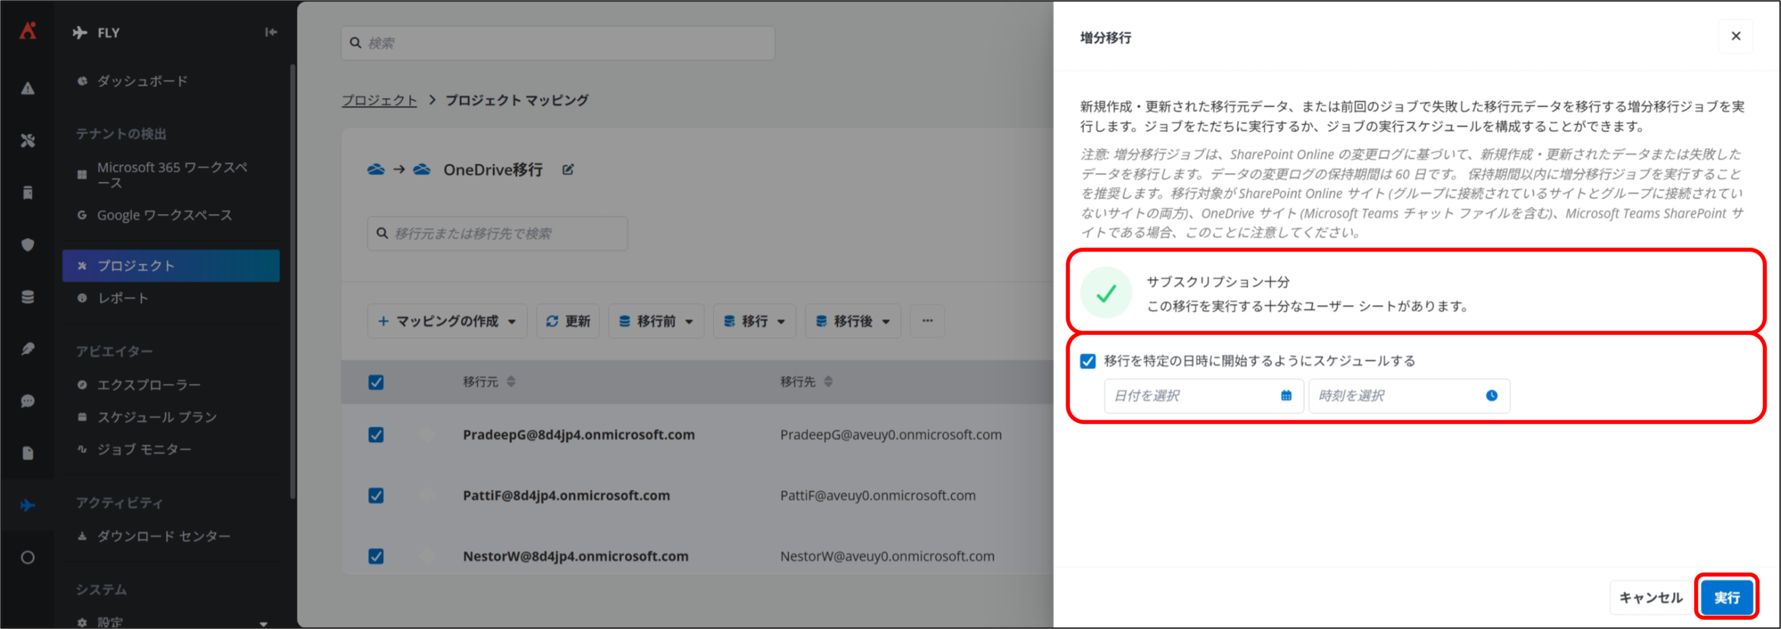
Task: Open ジョブ モニター in the sidebar
Action: [144, 450]
